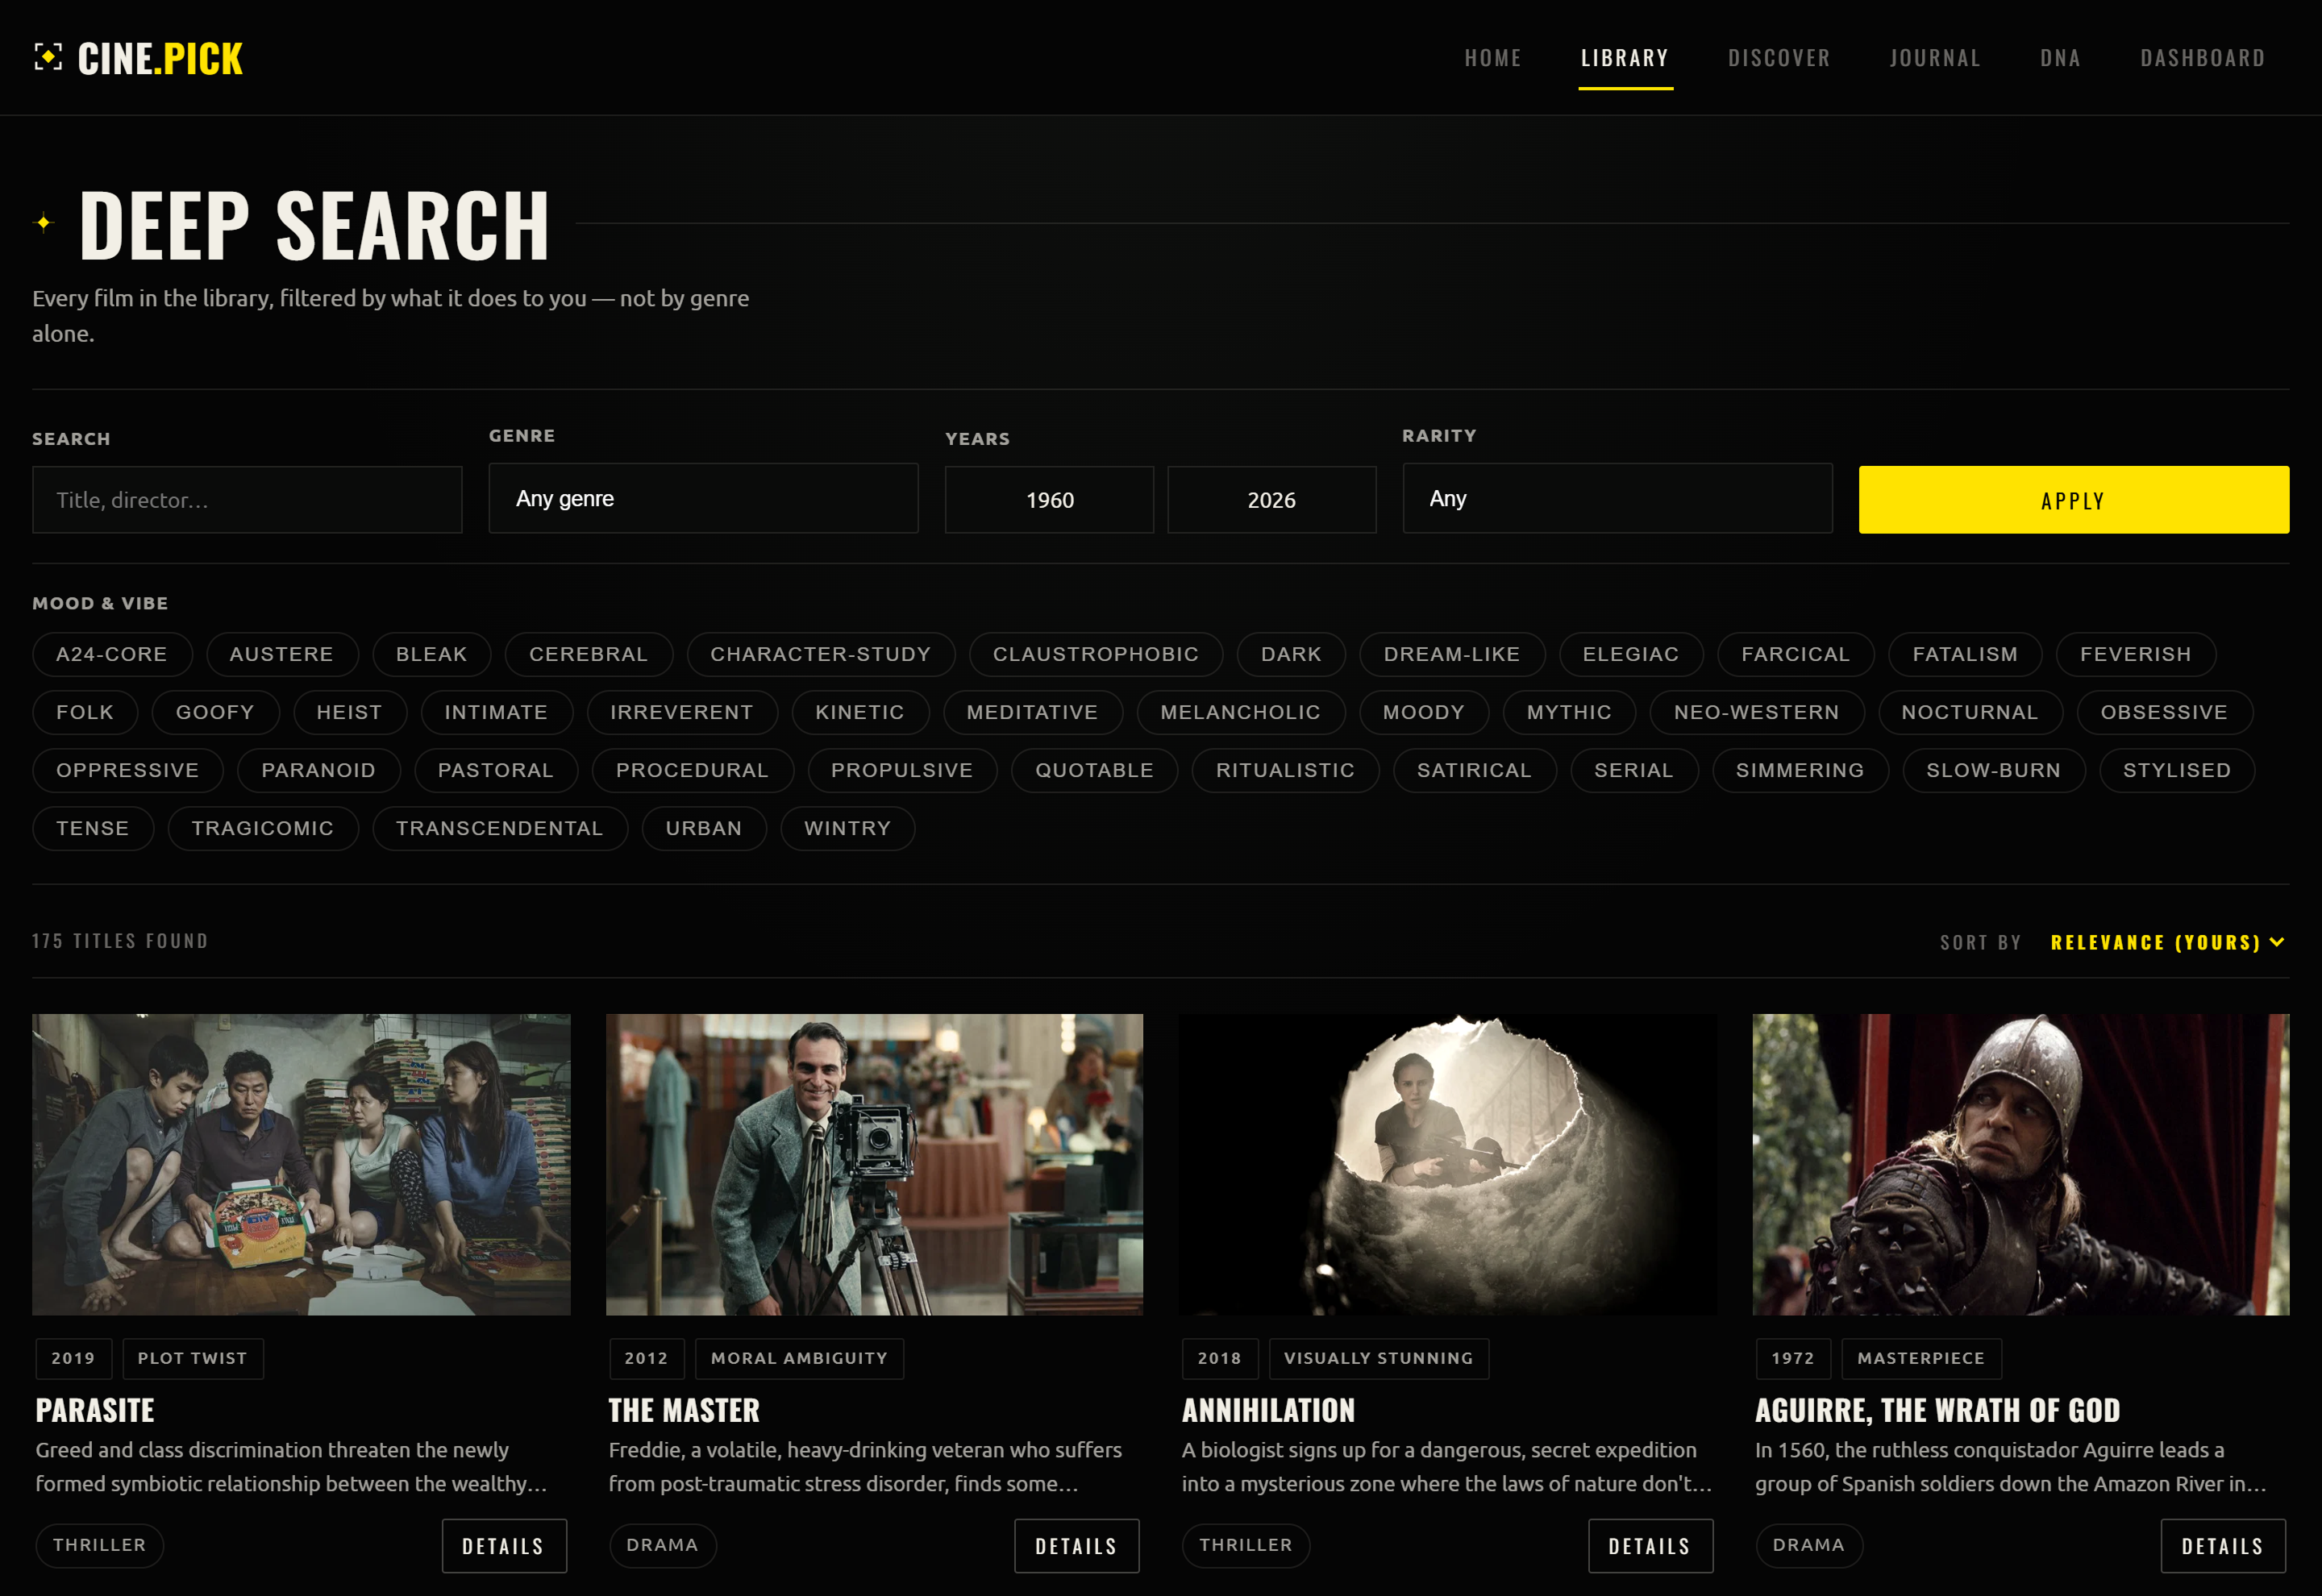Select the PASTORAL mood chip
Screen dimensions: 2322x1596
coord(495,770)
